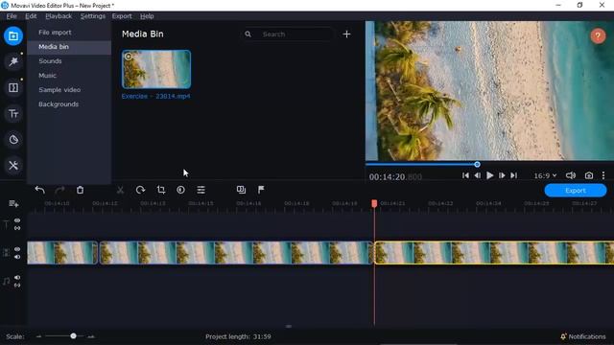Select Sounds in sidebar
The image size is (614, 345).
69,61
